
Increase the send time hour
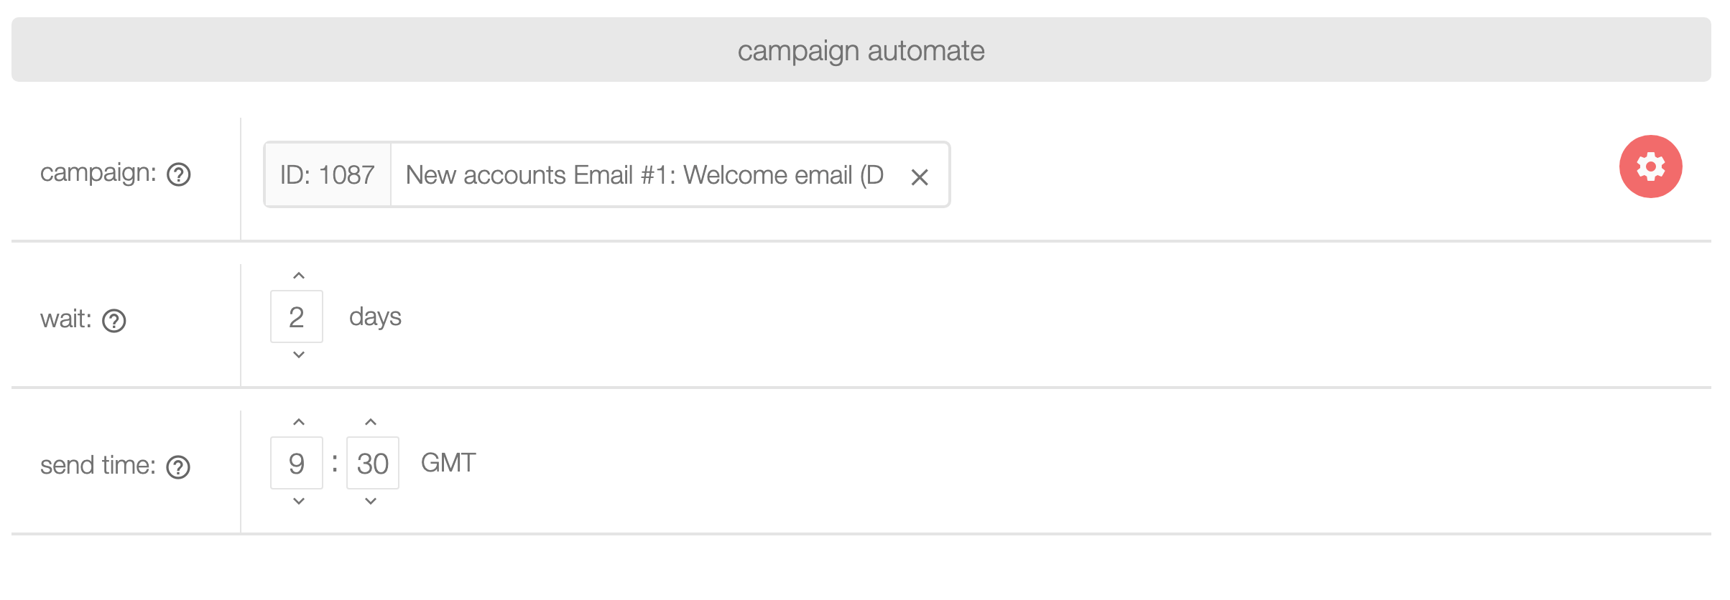(x=299, y=422)
